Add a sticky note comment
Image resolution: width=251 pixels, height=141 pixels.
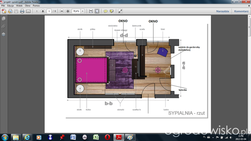105,11
